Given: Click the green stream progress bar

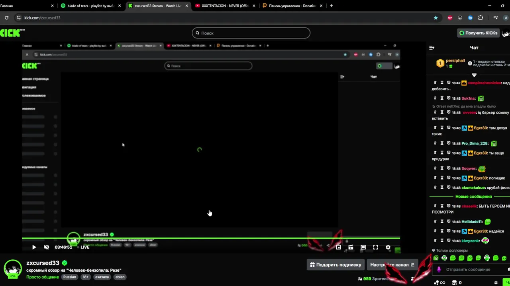Looking at the screenshot, I should [211, 238].
